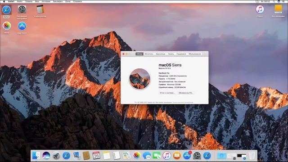
Task: Open Trash in the Dock
Action: point(252,156)
